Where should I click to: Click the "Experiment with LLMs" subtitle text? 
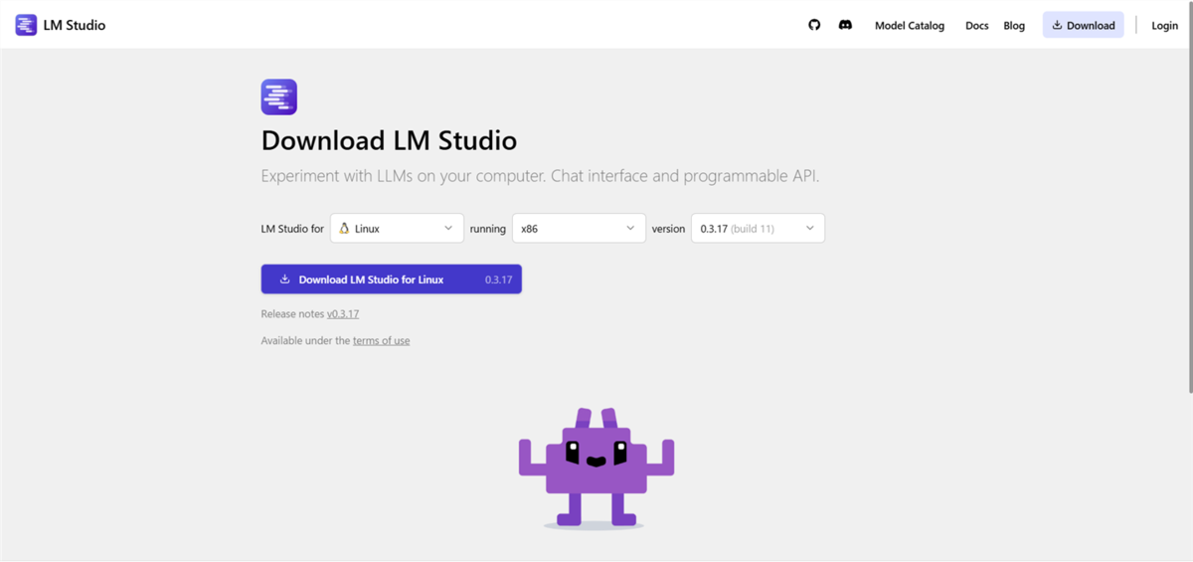pos(540,176)
